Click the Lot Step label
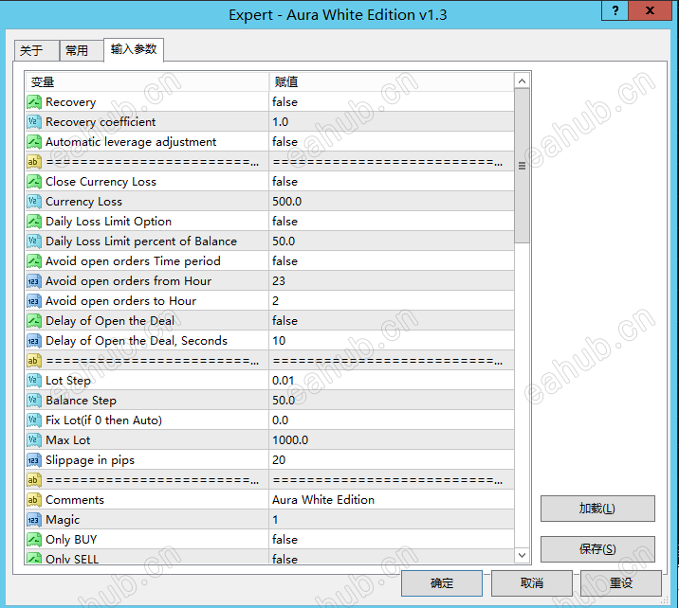The height and width of the screenshot is (608, 679). coord(68,381)
